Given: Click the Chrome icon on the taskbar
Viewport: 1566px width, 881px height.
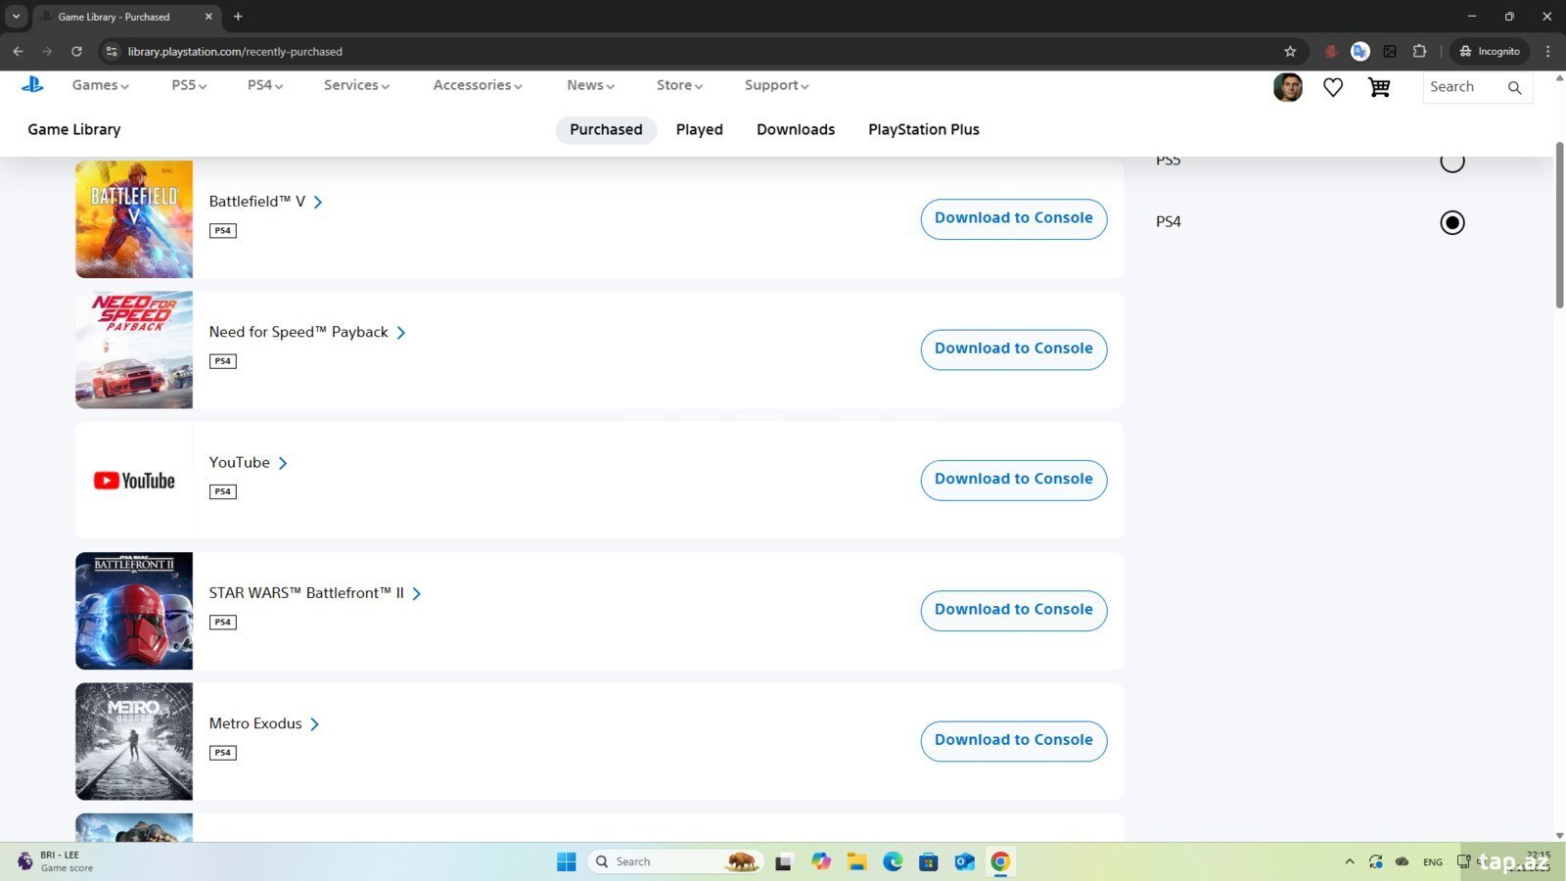Looking at the screenshot, I should (x=1000, y=861).
